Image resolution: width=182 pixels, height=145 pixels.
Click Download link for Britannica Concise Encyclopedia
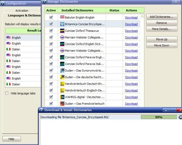(x=131, y=24)
